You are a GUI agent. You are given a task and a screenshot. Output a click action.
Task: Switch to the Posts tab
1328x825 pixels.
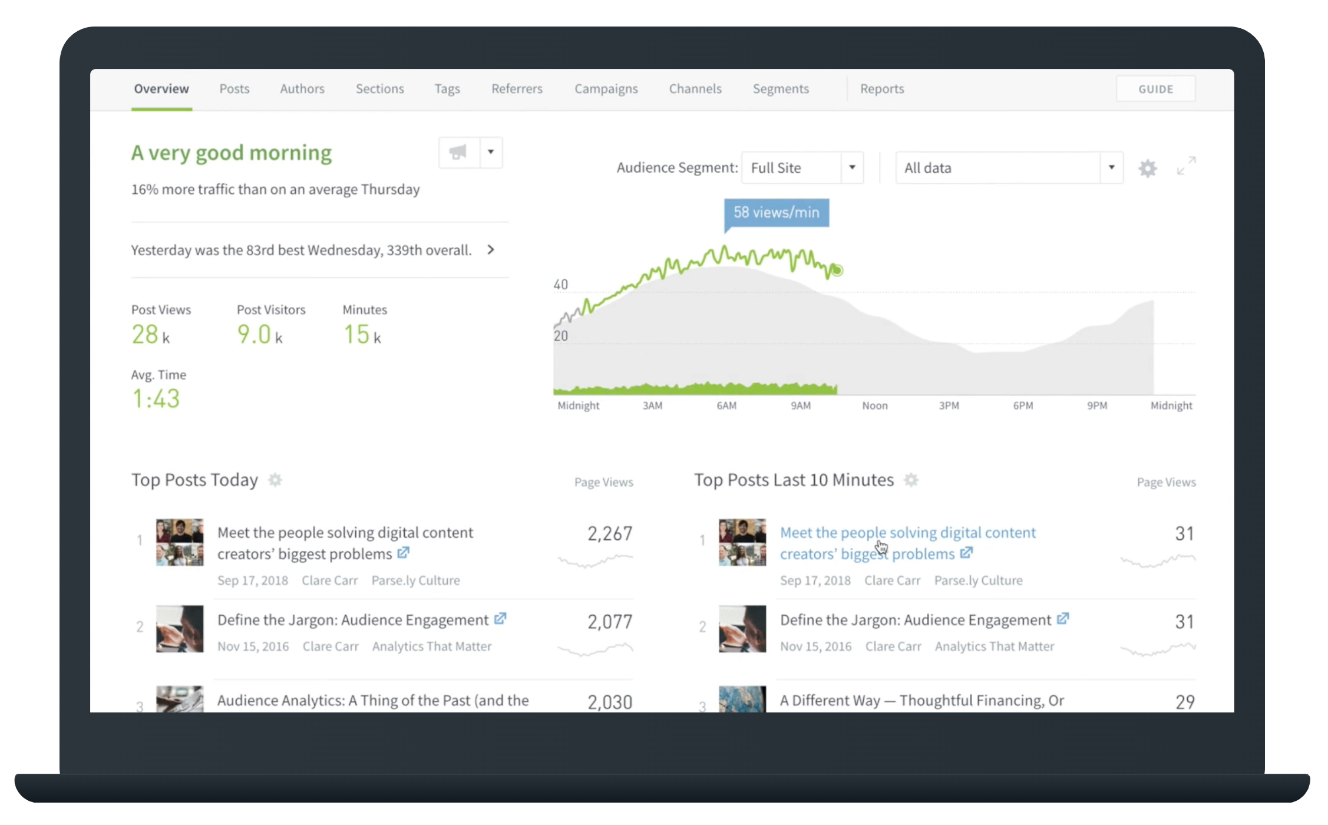click(x=234, y=88)
